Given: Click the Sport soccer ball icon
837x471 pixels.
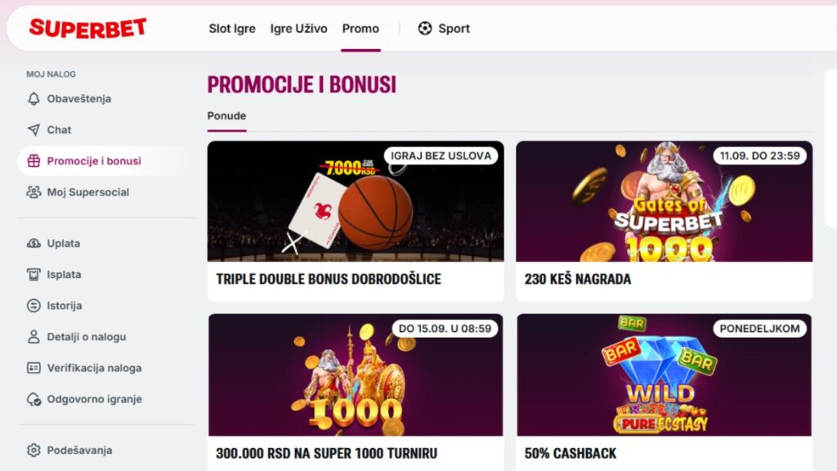Looking at the screenshot, I should 425,29.
